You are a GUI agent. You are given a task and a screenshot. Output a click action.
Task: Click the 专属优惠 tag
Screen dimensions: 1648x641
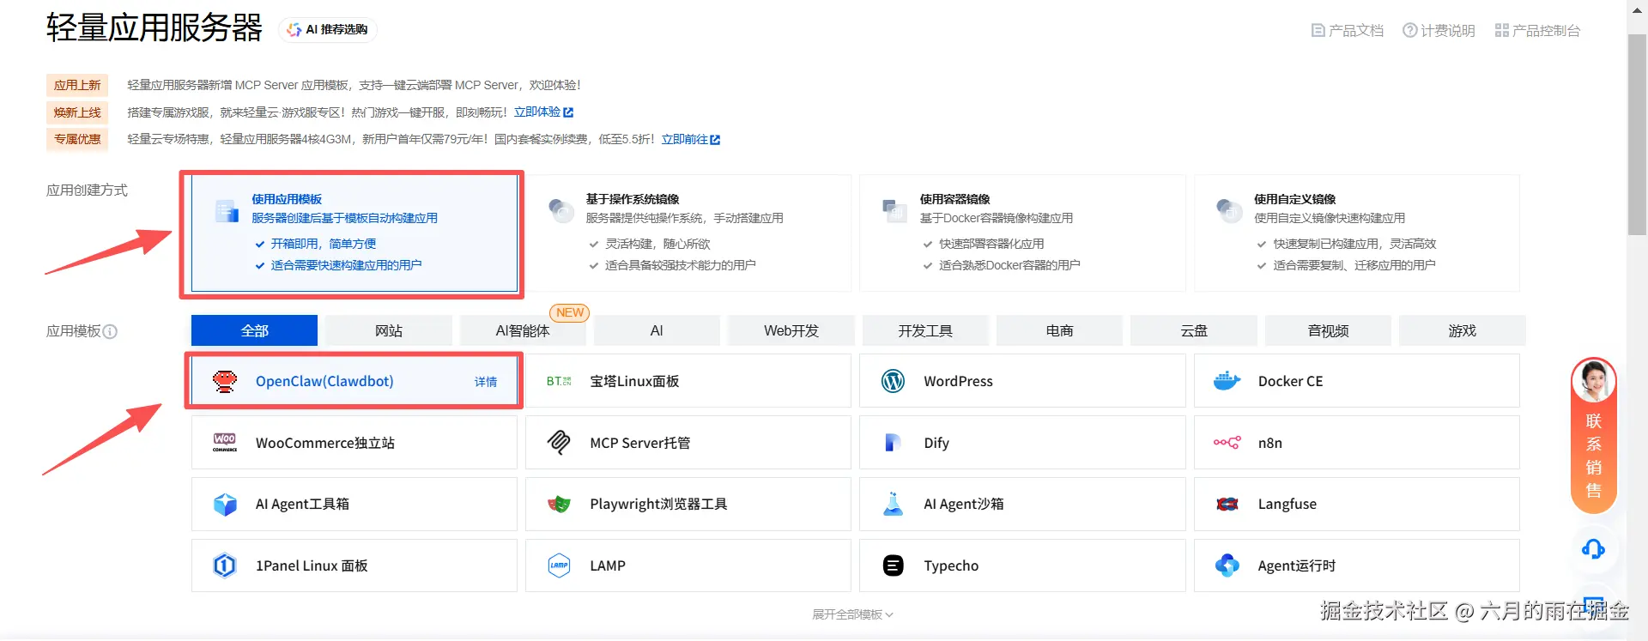pyautogui.click(x=77, y=139)
